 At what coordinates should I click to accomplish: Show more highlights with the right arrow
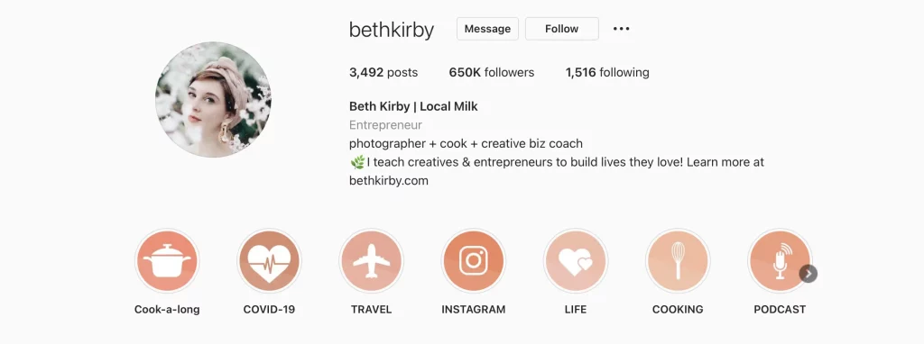coord(808,274)
